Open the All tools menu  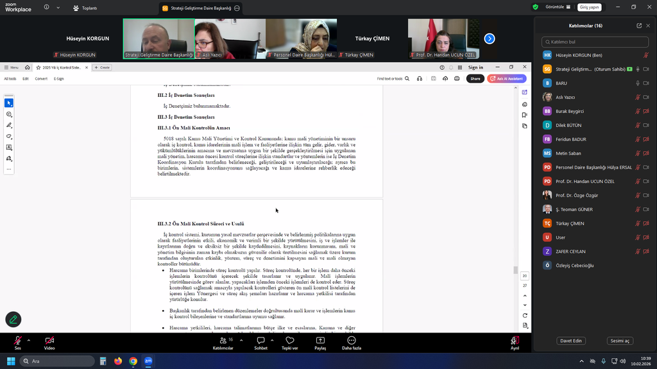point(10,78)
